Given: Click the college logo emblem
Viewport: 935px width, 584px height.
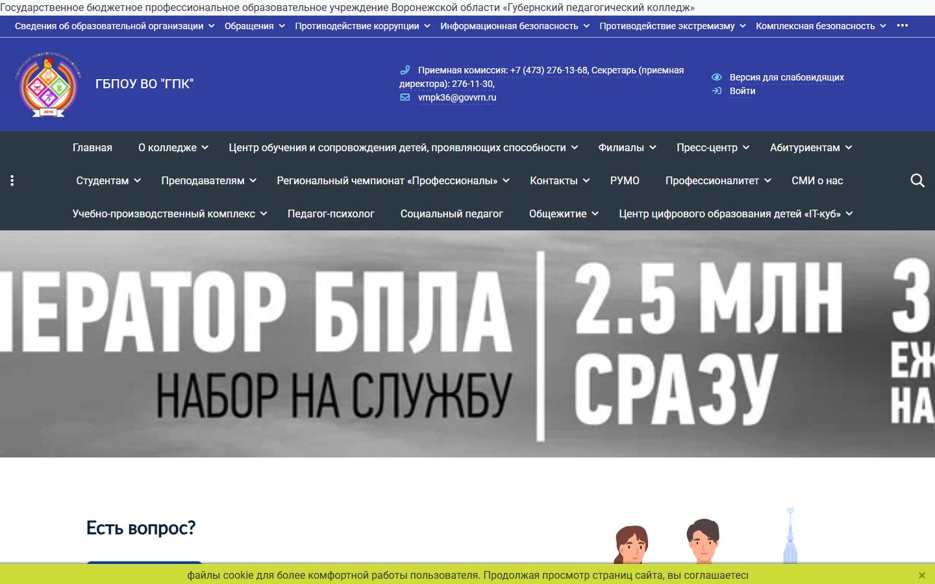Looking at the screenshot, I should (x=49, y=84).
